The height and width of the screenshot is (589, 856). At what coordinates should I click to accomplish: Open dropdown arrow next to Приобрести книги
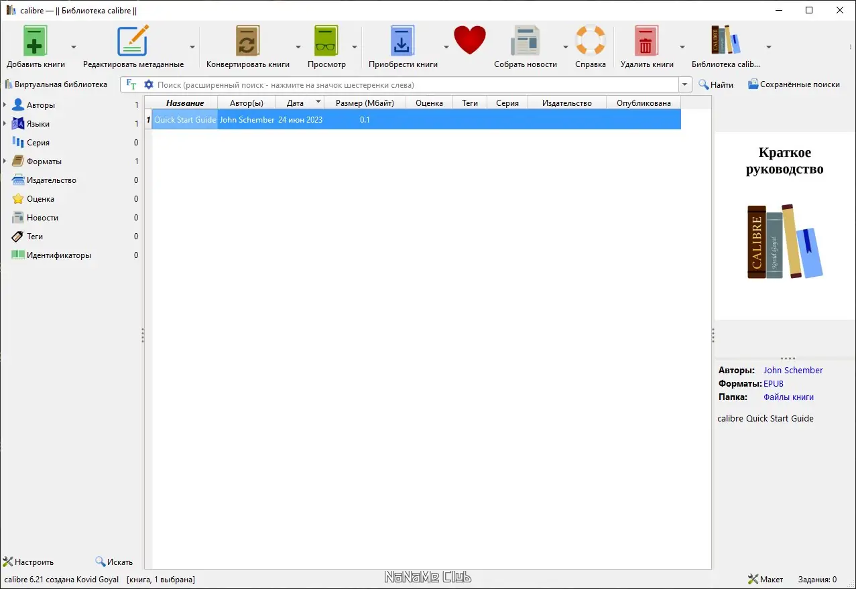click(x=446, y=47)
